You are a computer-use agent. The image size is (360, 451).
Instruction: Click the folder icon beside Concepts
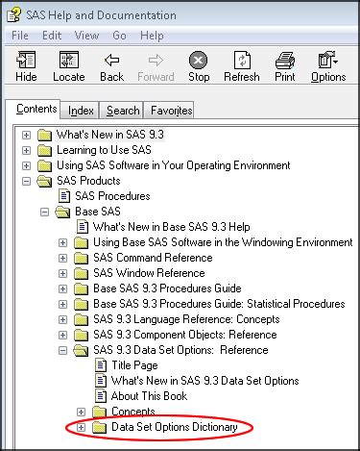point(99,412)
